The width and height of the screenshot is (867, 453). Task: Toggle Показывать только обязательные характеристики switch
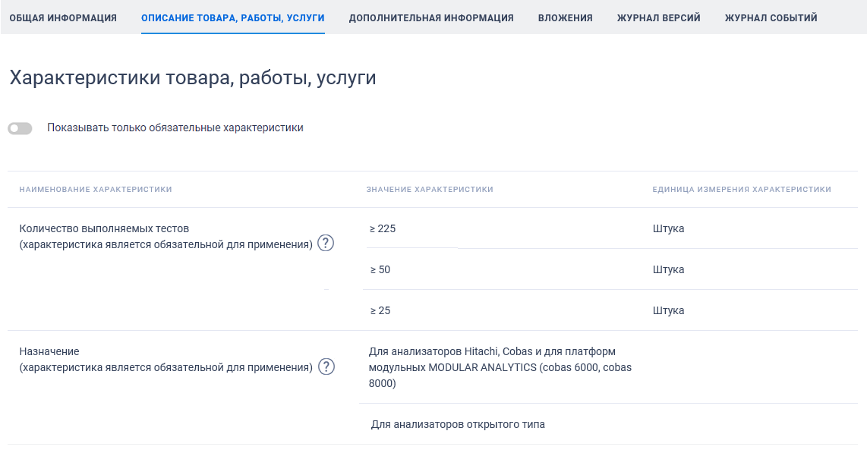point(20,128)
